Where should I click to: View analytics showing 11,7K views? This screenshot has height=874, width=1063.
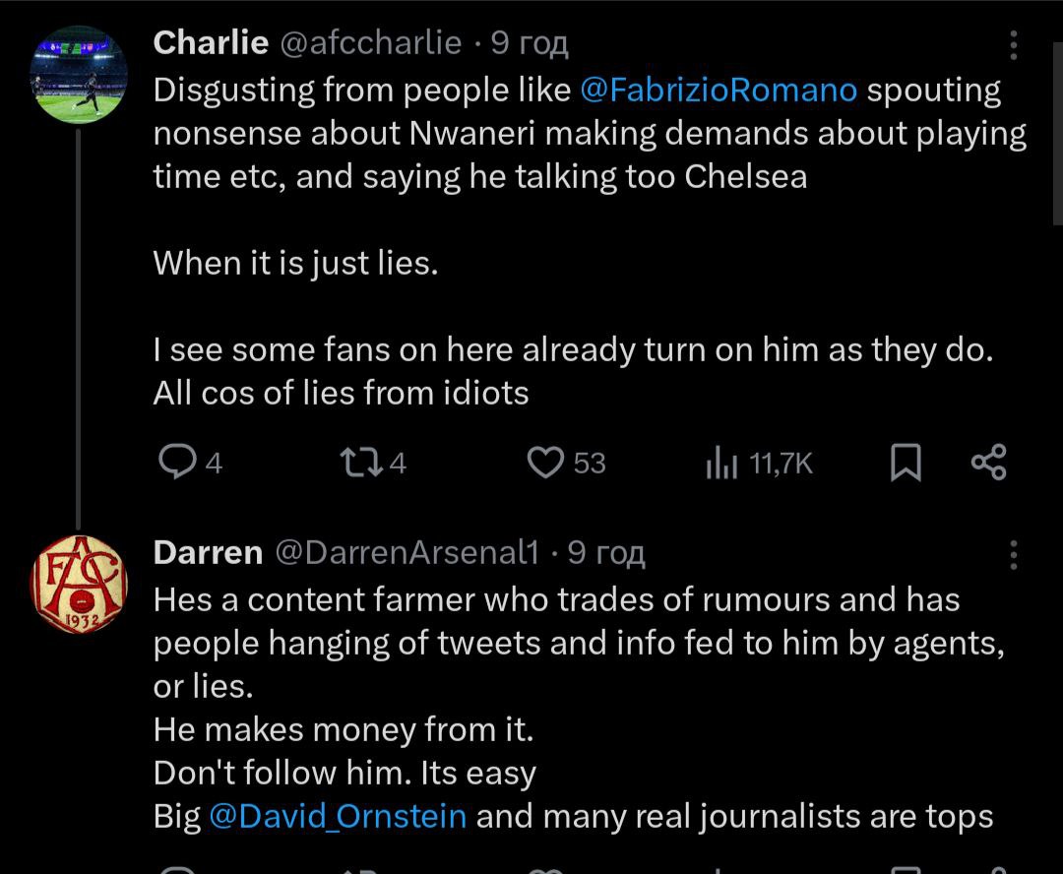722,464
